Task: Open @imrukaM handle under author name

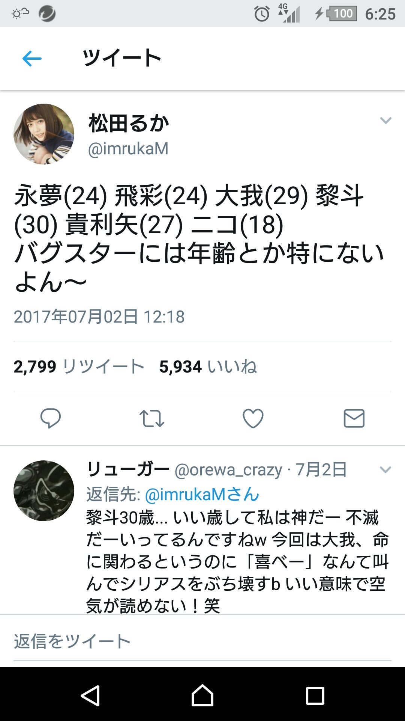Action: [x=128, y=149]
